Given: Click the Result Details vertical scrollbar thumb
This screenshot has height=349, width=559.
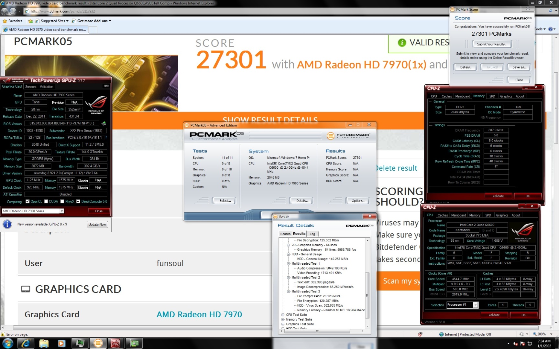Looking at the screenshot, I should (367, 295).
